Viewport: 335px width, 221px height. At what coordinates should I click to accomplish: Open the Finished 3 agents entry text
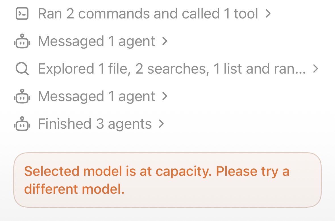(x=95, y=124)
